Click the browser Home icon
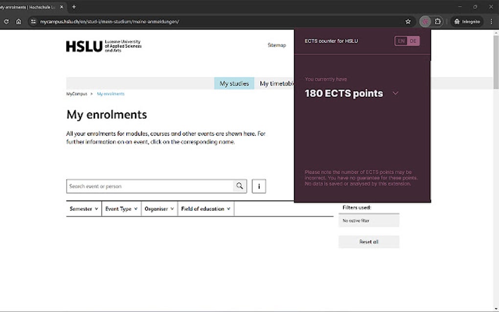Viewport: 499px width, 312px height. 18,22
